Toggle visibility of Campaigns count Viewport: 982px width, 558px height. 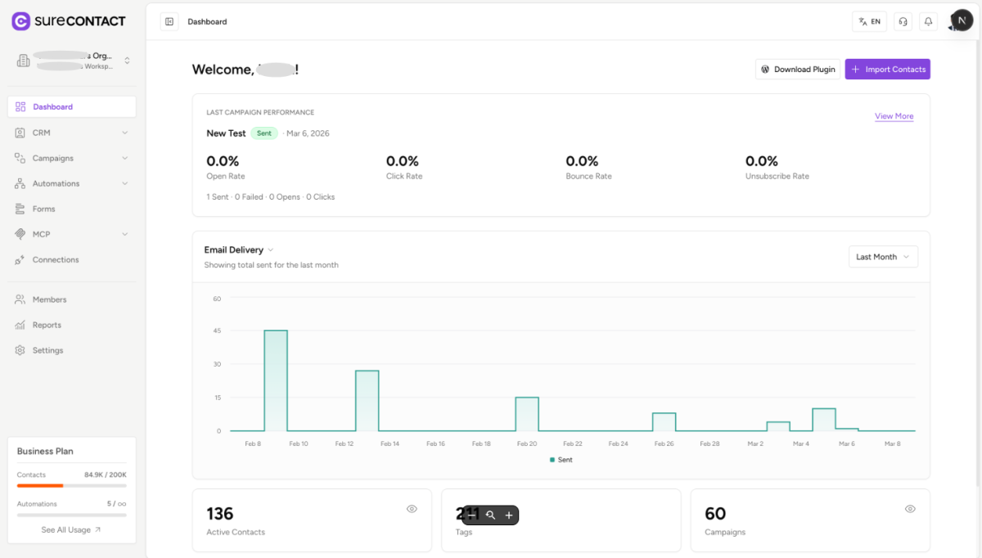[910, 509]
